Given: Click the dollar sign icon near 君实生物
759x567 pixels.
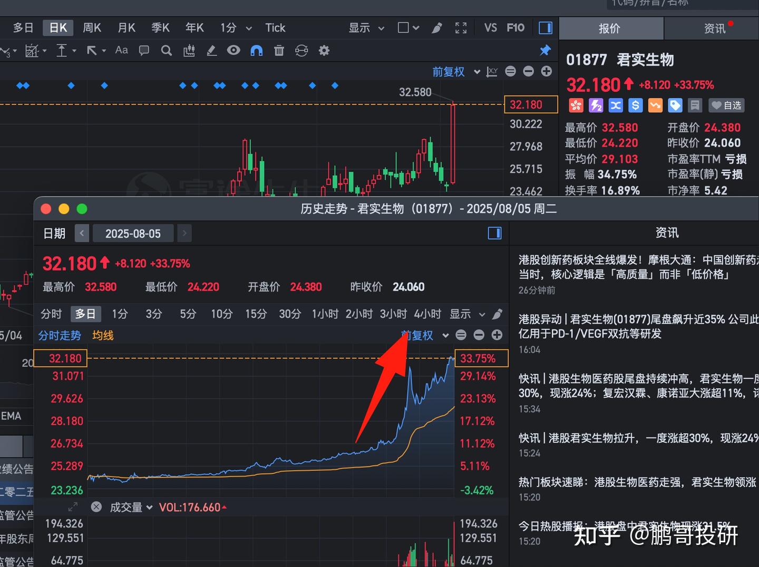Looking at the screenshot, I should pos(635,105).
